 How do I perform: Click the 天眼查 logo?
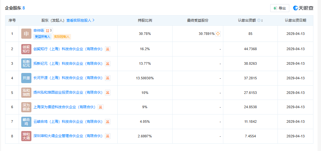pos(303,8)
